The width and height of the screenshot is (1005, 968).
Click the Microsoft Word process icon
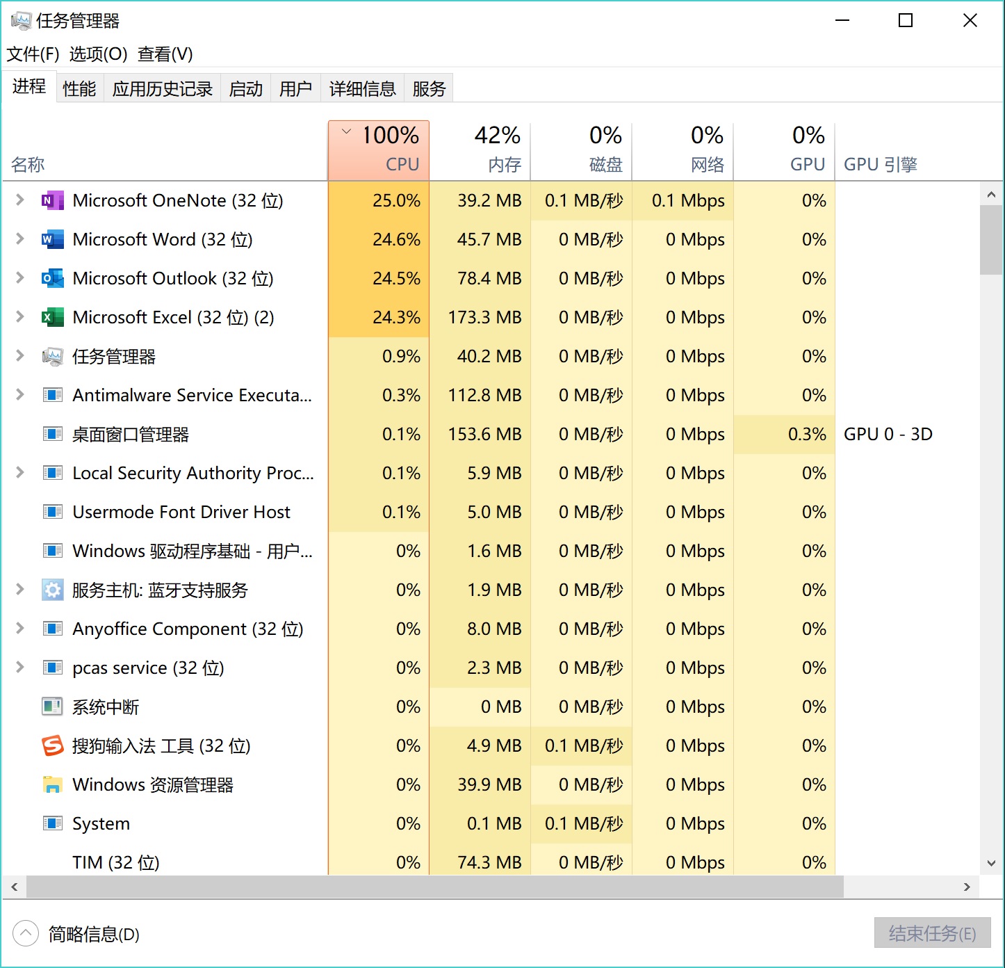(x=51, y=239)
